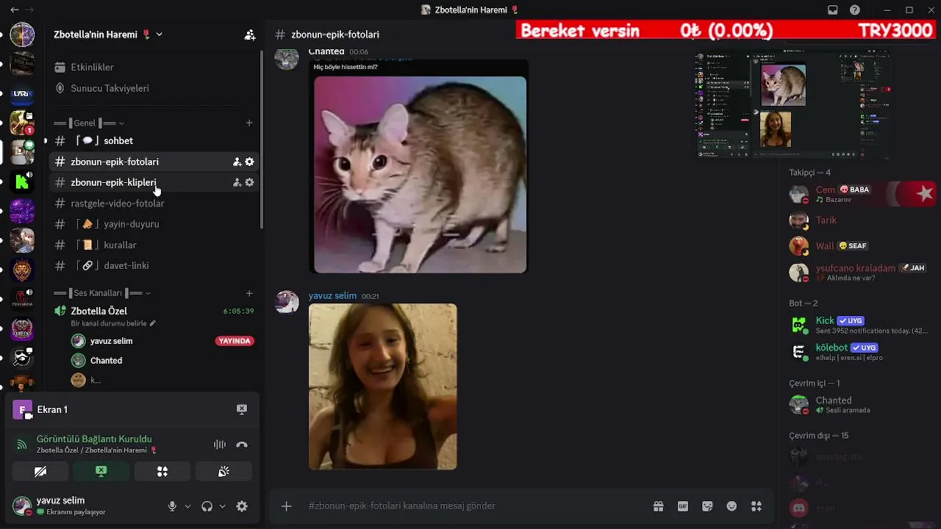Click the channel list scrollbar
This screenshot has width=941, height=529.
point(262,140)
